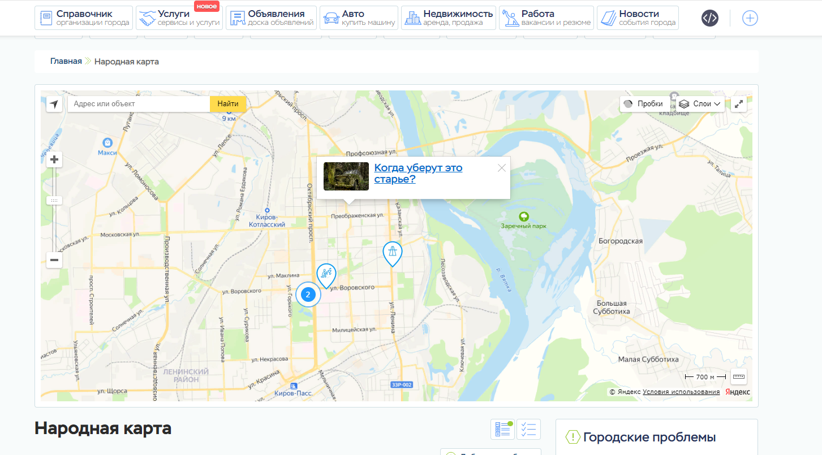
Task: Zoom in the map with plus button
Action: (54, 160)
